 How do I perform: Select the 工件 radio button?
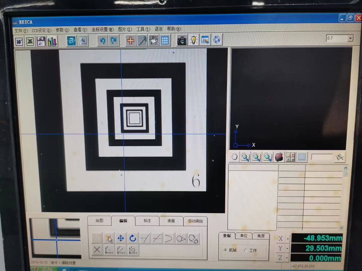246,250
